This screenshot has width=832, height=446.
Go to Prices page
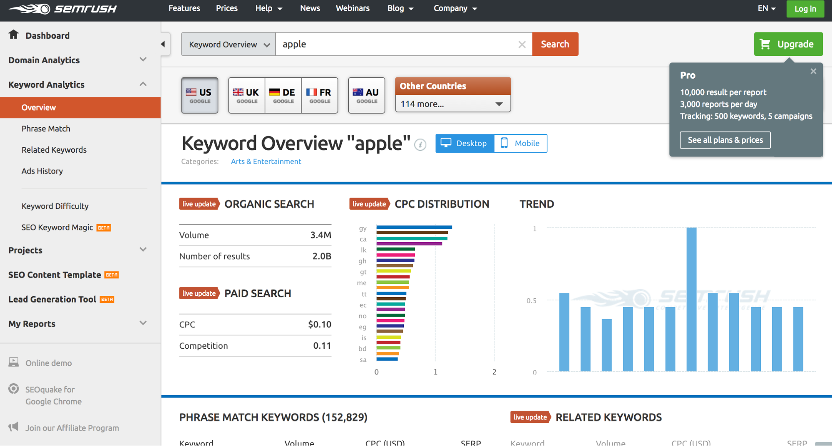227,8
